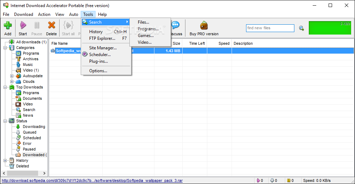Choose Files... in the Search submenu
This screenshot has width=355, height=184.
[x=150, y=22]
